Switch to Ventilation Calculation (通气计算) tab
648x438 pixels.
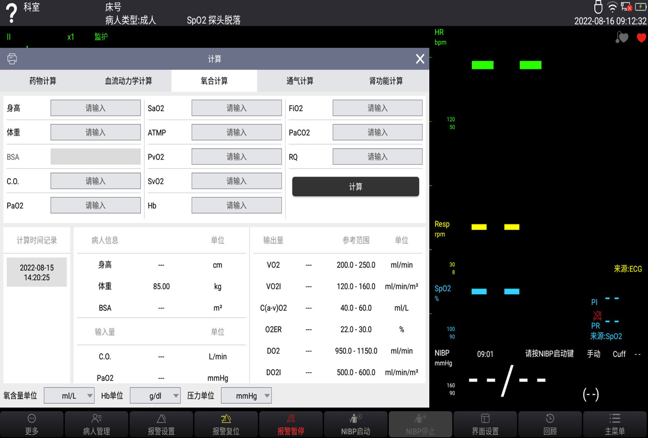[x=300, y=81]
